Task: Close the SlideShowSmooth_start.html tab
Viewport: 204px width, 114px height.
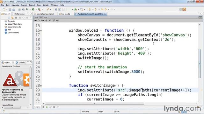Action: pos(105,14)
